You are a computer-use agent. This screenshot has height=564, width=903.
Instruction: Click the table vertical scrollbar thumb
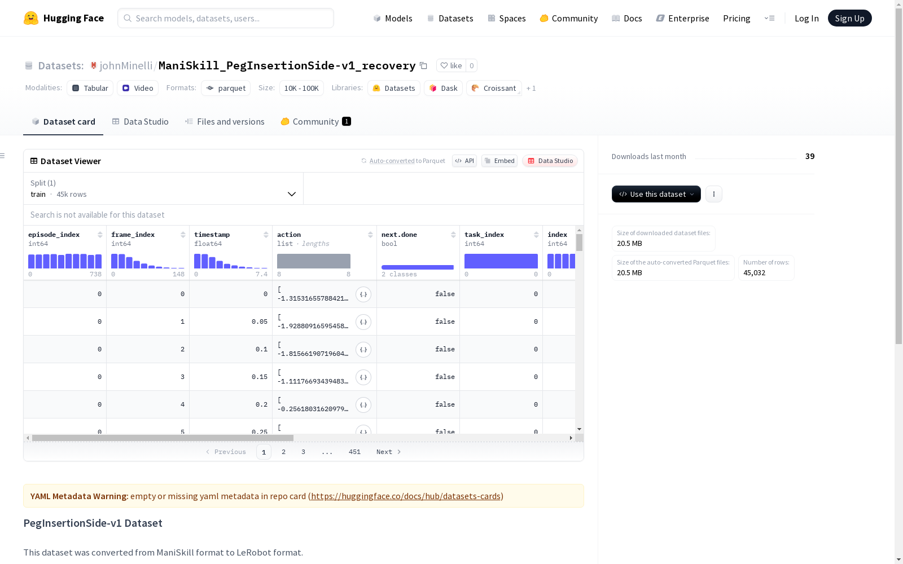[579, 243]
